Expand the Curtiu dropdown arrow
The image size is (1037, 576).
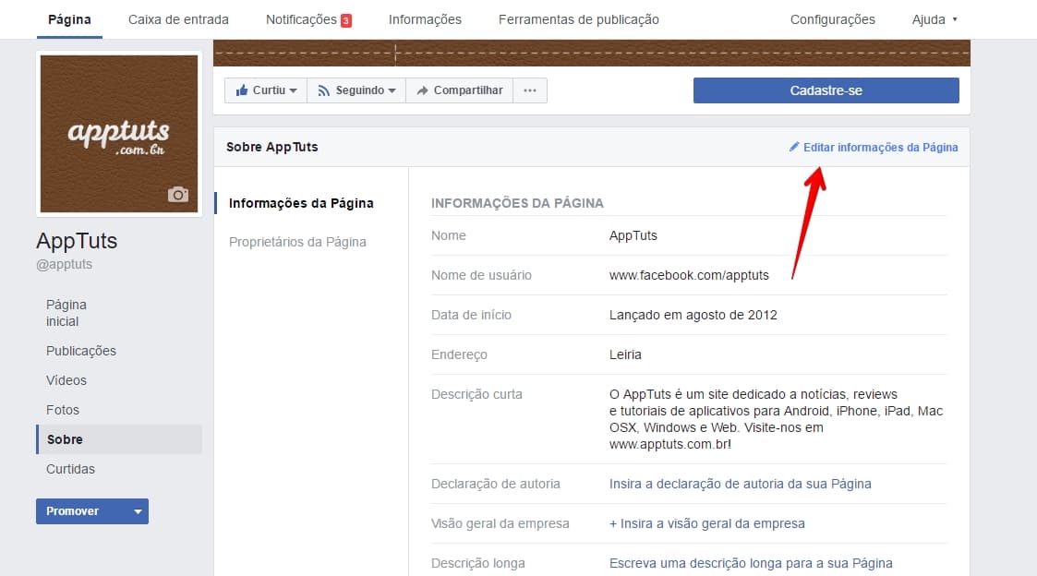tap(293, 90)
